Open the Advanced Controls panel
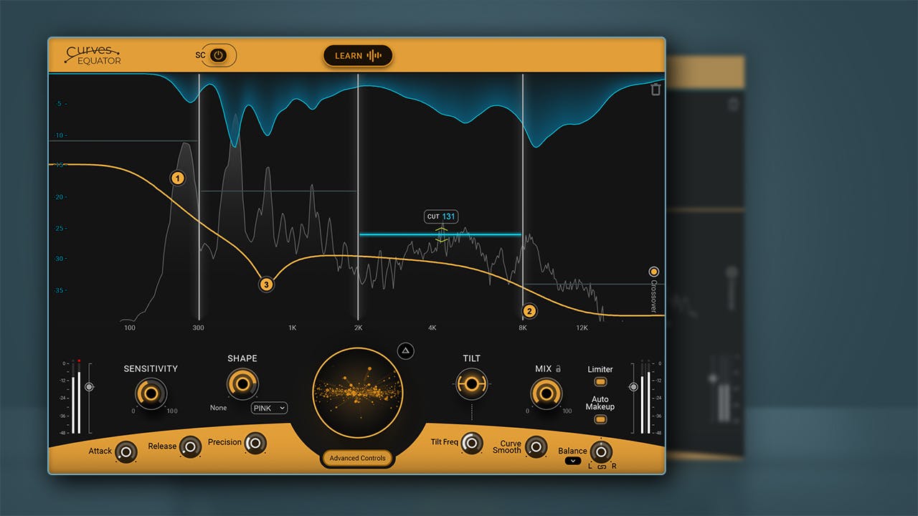The image size is (918, 516). (x=357, y=459)
